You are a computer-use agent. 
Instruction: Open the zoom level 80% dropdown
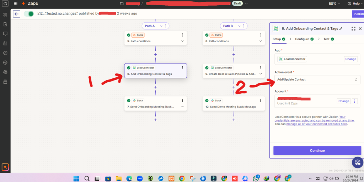334,4
